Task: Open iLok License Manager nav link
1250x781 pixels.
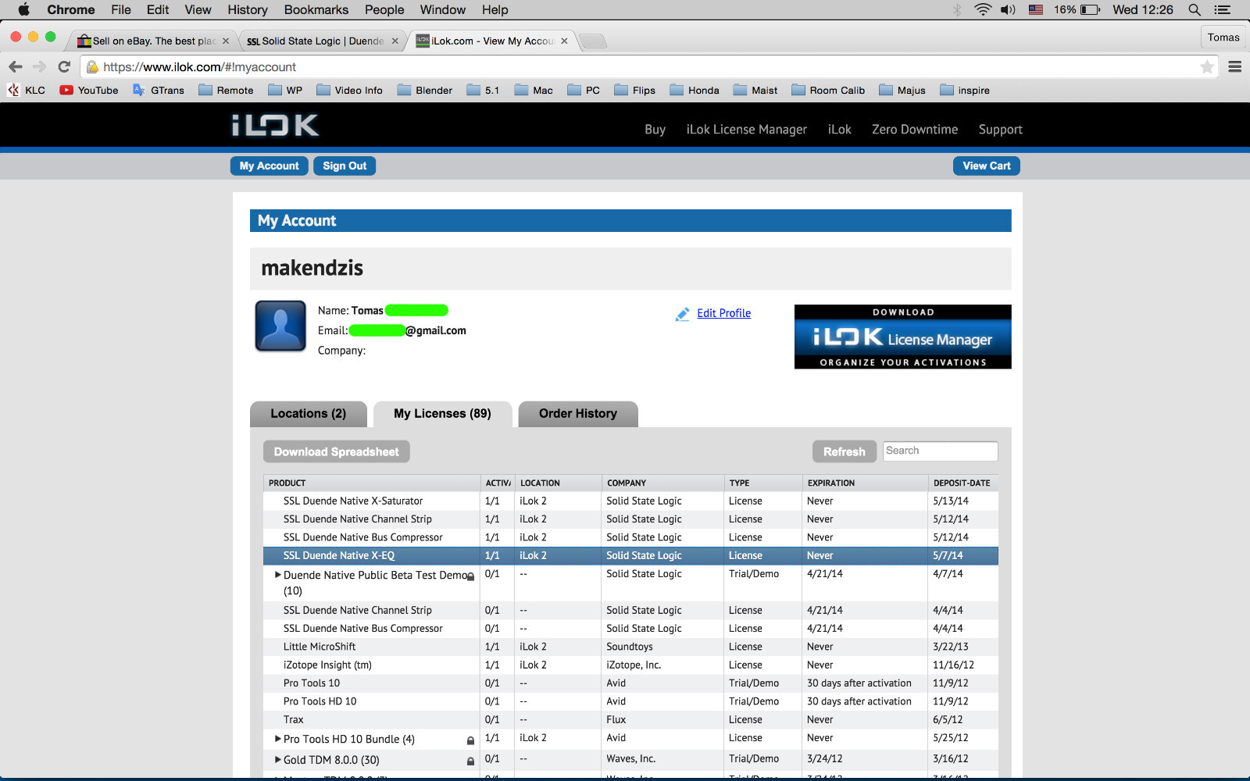Action: 746,130
